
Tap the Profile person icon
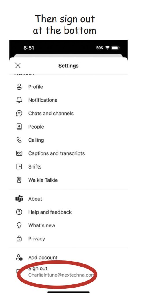tap(19, 87)
